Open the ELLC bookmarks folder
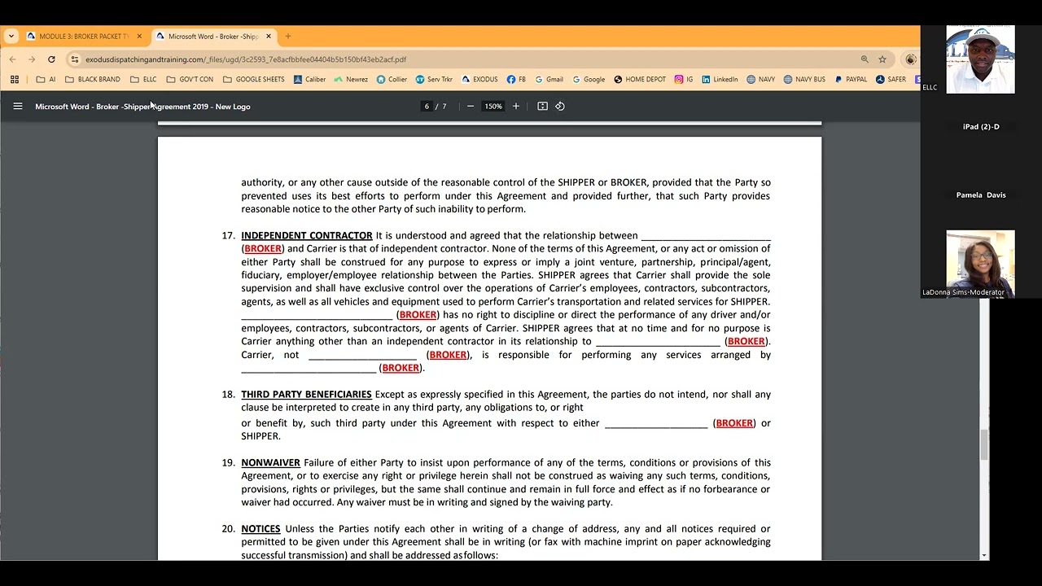Screen dimensions: 1042x586 143,79
